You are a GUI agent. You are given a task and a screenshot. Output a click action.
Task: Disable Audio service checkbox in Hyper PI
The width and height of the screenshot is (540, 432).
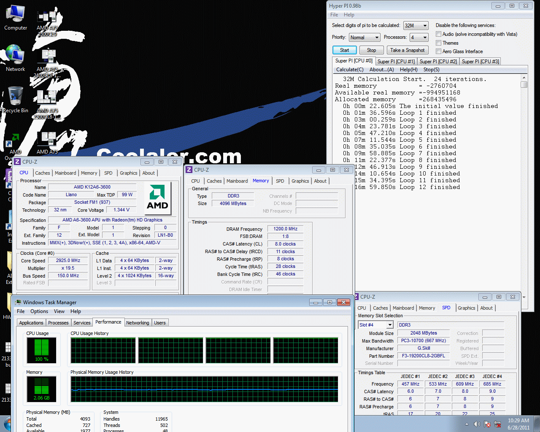[x=438, y=34]
